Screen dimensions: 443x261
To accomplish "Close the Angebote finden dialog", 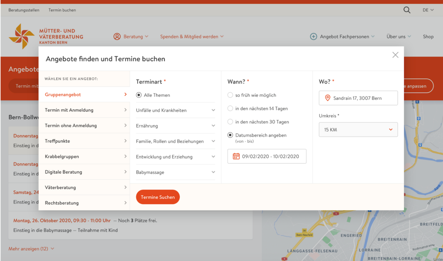I will coord(395,55).
